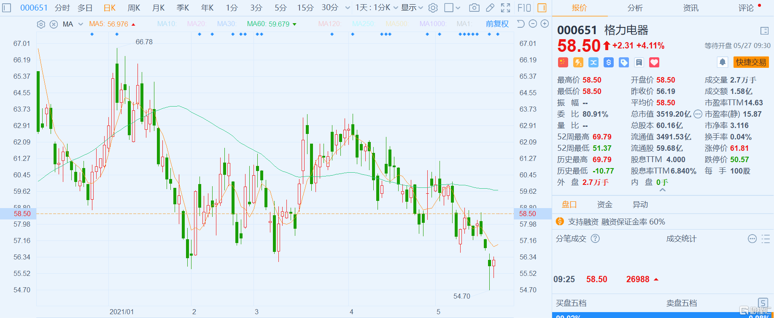Open the 评论 comments tab
774x318 pixels.
(x=746, y=8)
